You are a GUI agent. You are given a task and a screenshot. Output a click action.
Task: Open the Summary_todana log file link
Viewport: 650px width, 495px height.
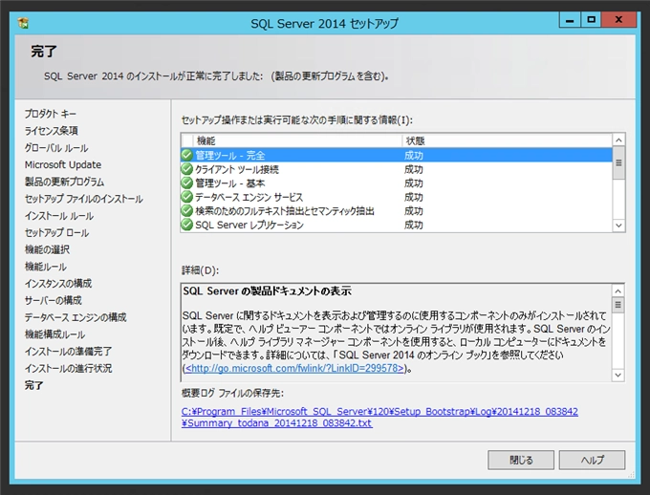tap(277, 423)
